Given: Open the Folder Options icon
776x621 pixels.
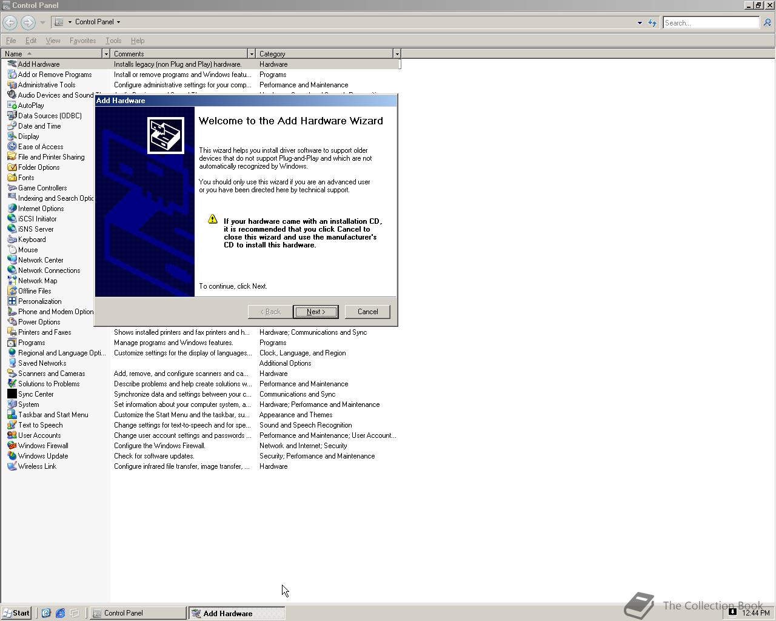Looking at the screenshot, I should (x=12, y=167).
